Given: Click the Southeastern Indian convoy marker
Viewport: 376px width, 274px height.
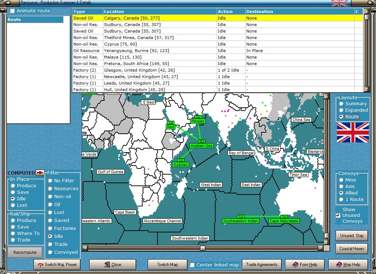Looking at the screenshot, I should (x=241, y=221).
